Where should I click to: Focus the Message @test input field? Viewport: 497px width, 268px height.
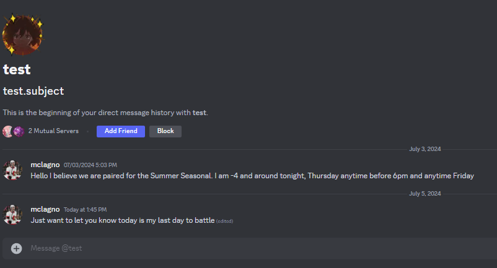click(248, 248)
